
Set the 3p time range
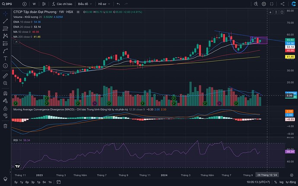click(33, 182)
